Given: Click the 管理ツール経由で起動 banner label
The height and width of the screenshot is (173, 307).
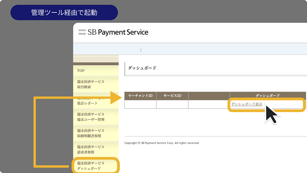Looking at the screenshot, I should pos(64,13).
